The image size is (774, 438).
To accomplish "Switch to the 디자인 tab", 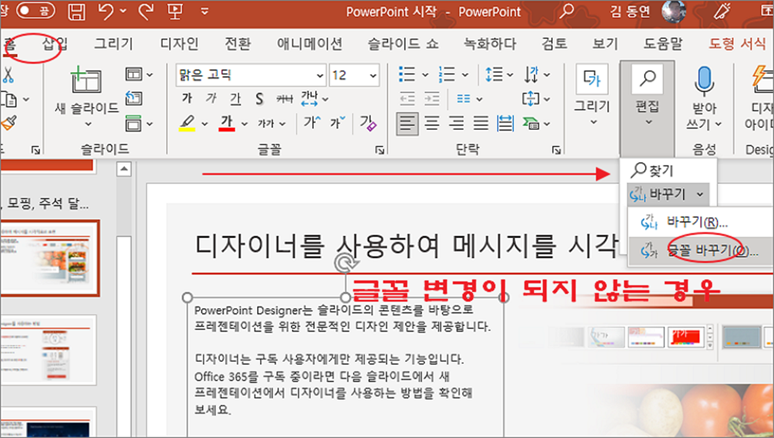I will (x=179, y=43).
